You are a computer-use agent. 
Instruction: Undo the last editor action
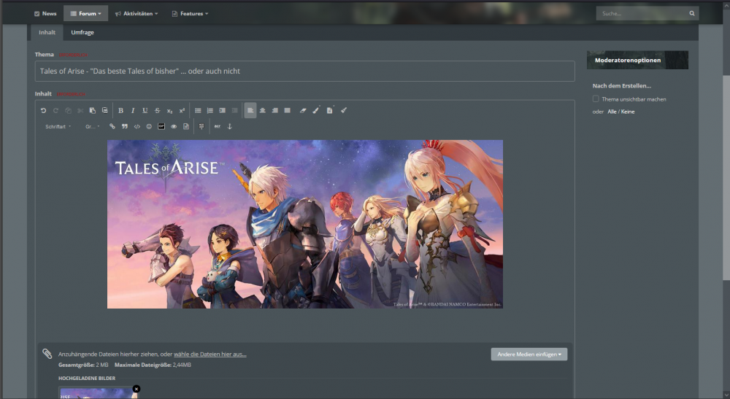[43, 110]
